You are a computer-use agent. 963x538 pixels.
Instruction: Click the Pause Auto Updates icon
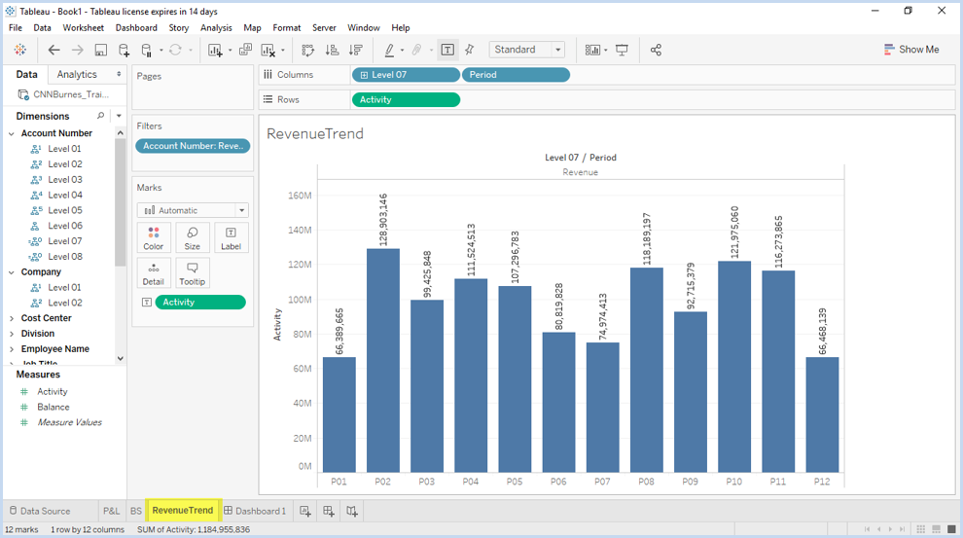click(x=146, y=50)
